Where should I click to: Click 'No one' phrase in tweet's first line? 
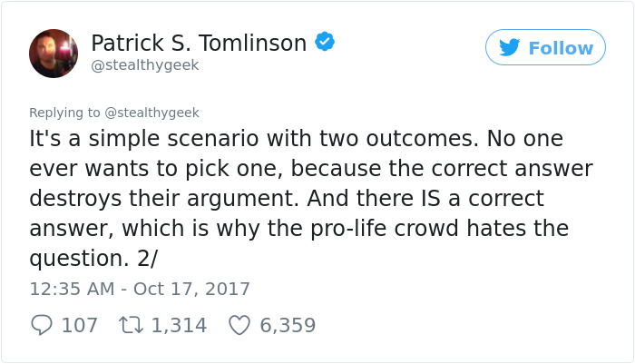525,139
